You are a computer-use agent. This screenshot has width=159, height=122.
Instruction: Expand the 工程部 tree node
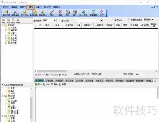(x=6, y=38)
